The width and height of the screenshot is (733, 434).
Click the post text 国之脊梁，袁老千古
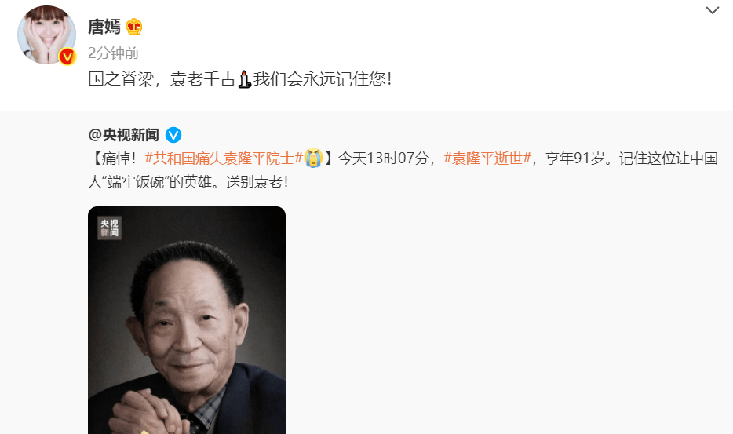(162, 79)
